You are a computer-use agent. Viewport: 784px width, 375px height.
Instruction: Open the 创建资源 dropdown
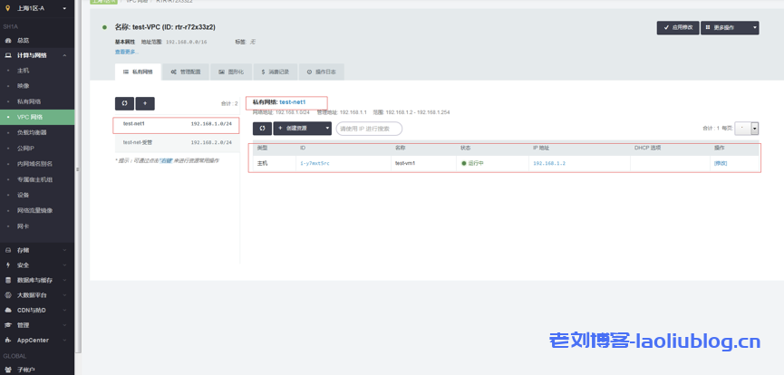pyautogui.click(x=303, y=129)
